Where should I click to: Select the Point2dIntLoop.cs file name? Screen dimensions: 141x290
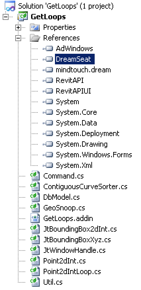[x=72, y=272]
